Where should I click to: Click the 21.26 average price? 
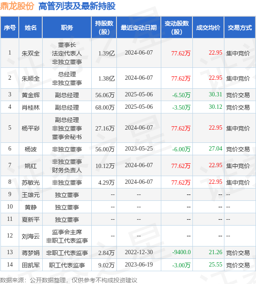(x=215, y=252)
